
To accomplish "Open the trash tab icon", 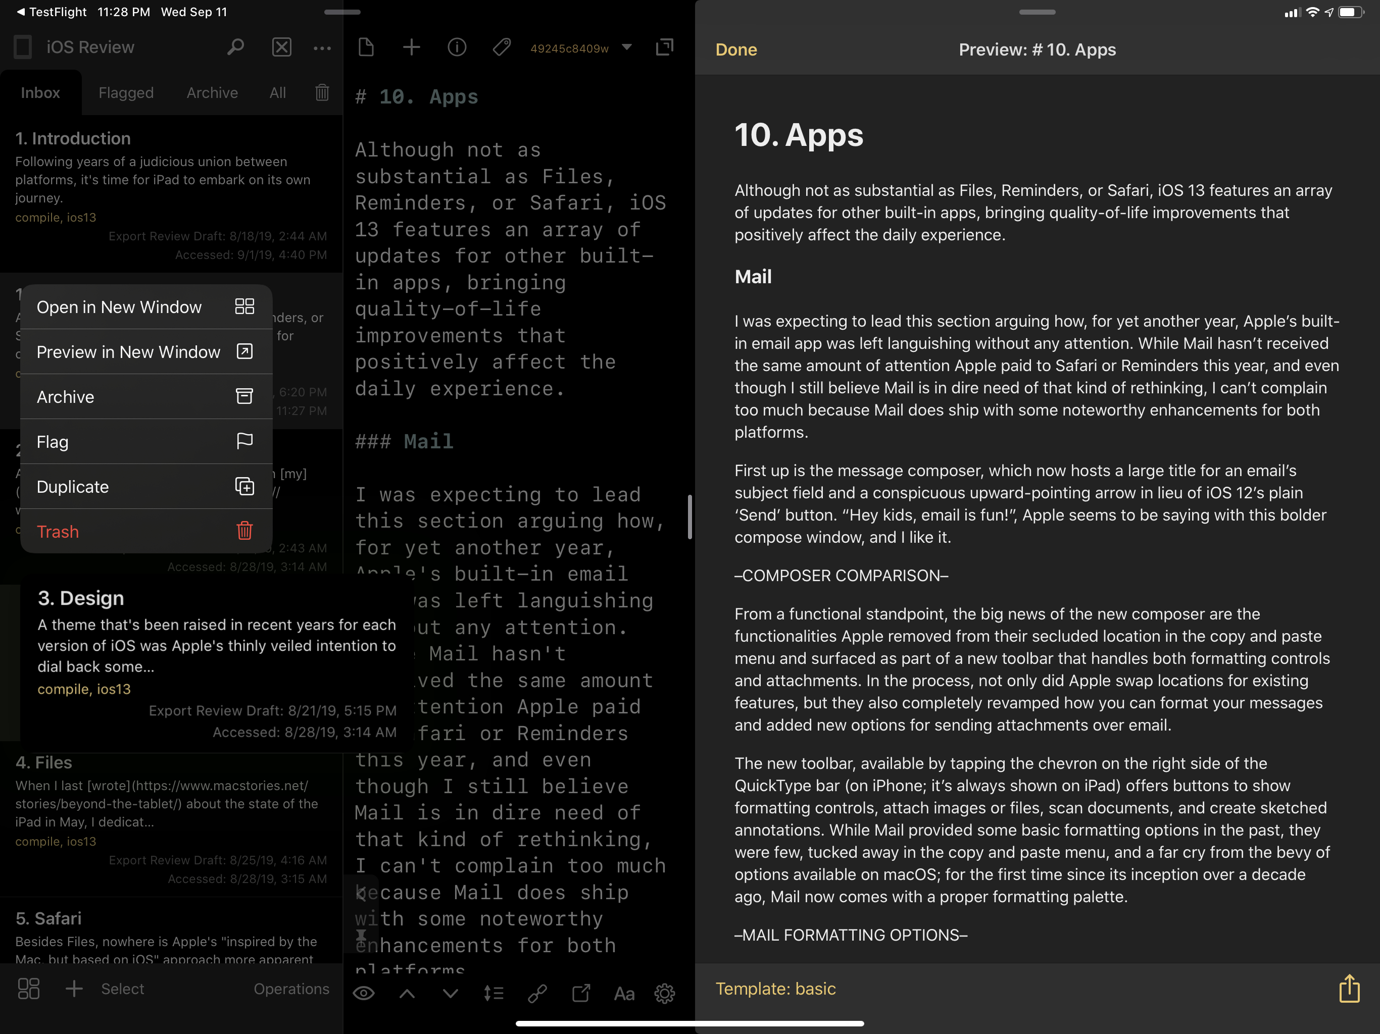I will 322,92.
